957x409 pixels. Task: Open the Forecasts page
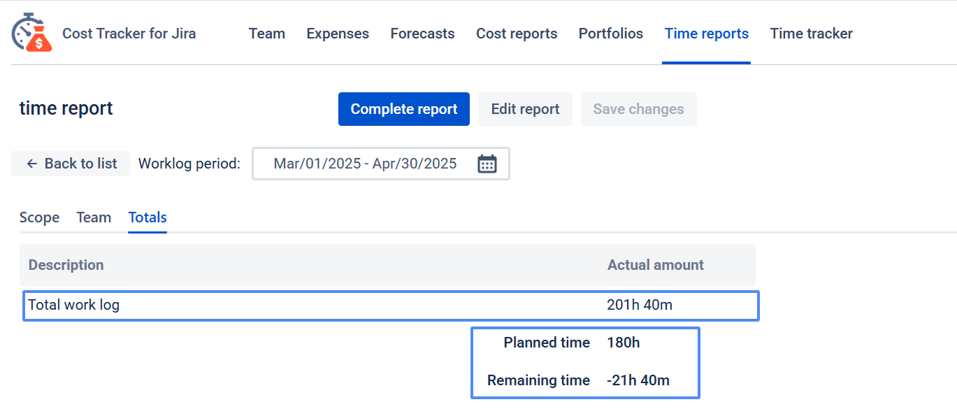(x=422, y=34)
